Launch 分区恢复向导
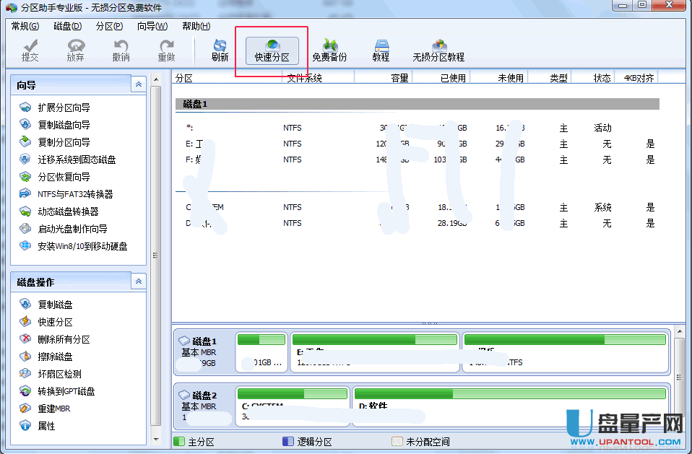Viewport: 692px width, 454px height. click(x=55, y=177)
